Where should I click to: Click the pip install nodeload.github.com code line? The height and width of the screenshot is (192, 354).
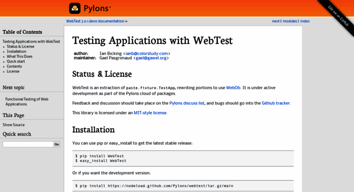(154, 186)
